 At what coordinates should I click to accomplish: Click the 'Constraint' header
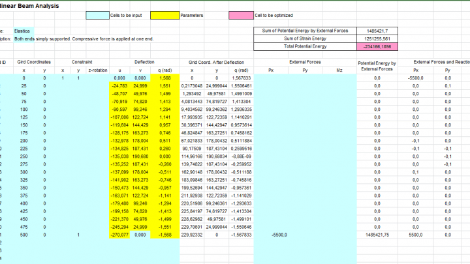point(82,62)
